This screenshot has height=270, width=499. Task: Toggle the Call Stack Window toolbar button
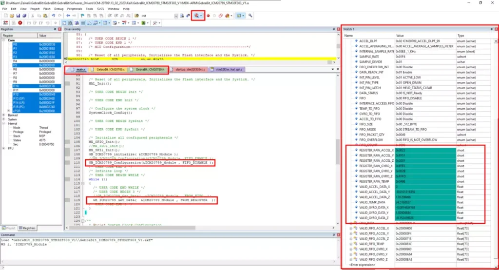(x=89, y=23)
